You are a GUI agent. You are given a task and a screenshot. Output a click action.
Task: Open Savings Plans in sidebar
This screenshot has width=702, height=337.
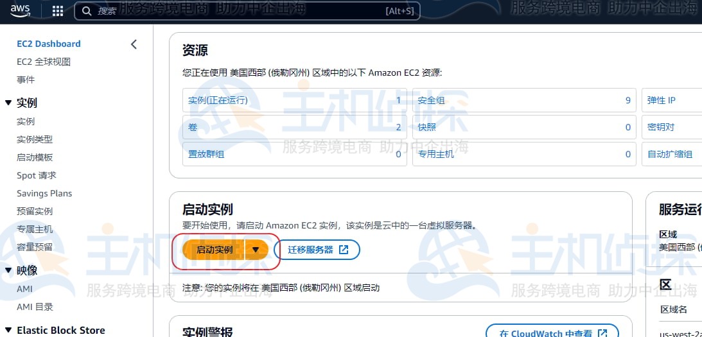44,193
